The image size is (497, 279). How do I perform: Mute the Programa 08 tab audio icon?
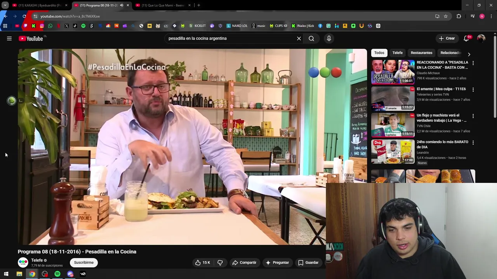click(x=122, y=5)
